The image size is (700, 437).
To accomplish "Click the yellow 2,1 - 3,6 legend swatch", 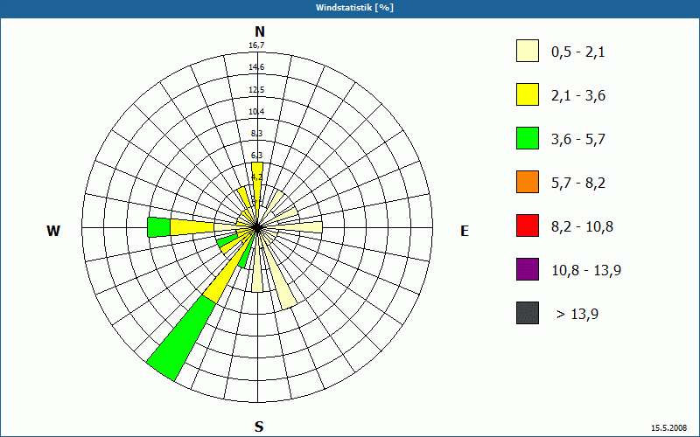I will pos(528,94).
